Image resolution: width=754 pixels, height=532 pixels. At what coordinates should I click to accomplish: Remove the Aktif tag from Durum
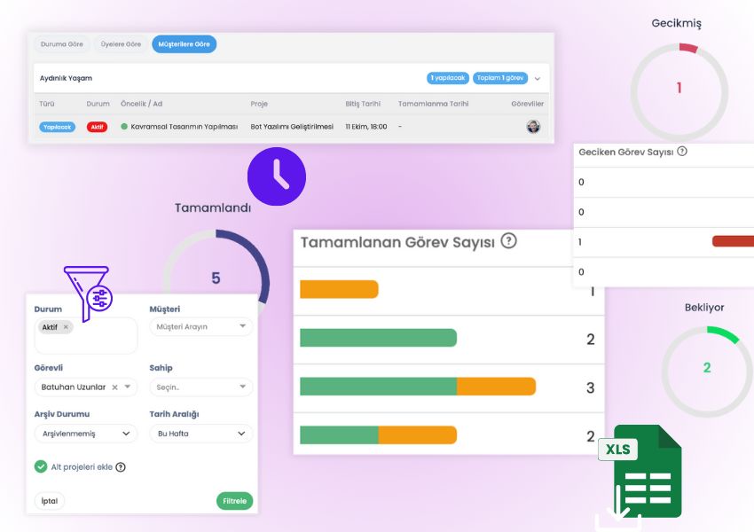pyautogui.click(x=66, y=327)
